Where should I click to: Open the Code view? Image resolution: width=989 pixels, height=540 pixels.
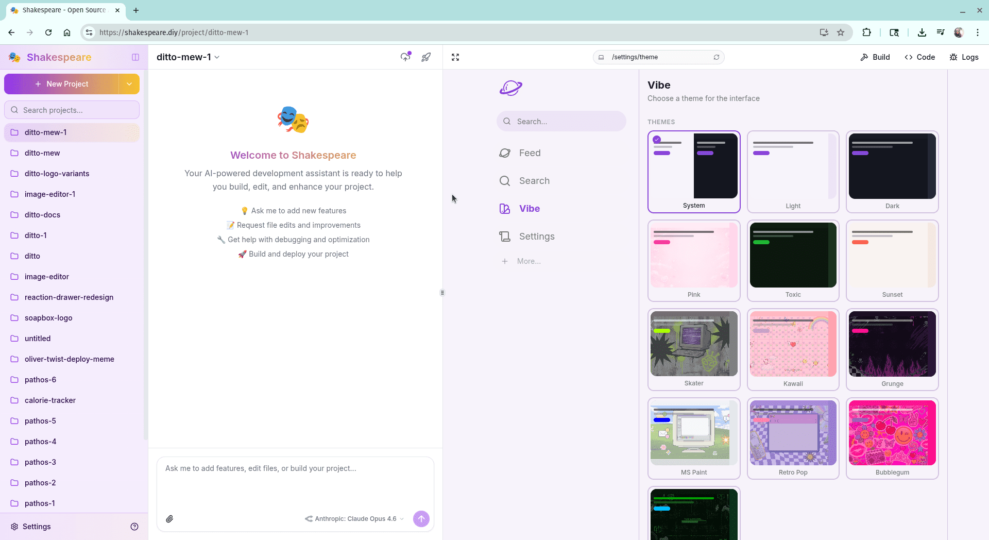pos(920,57)
